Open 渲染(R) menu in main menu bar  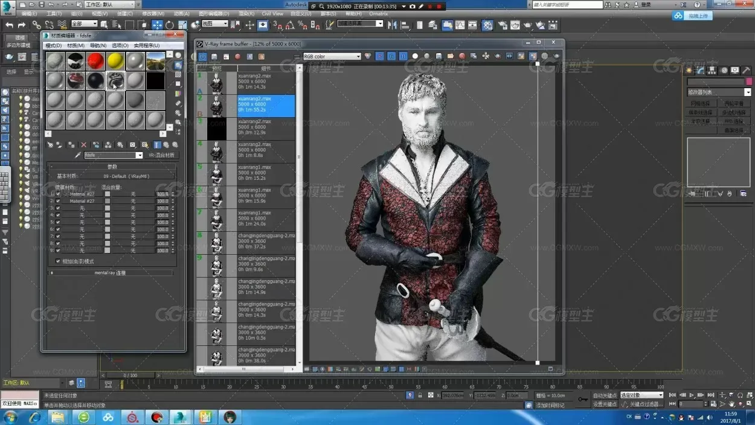tap(246, 13)
